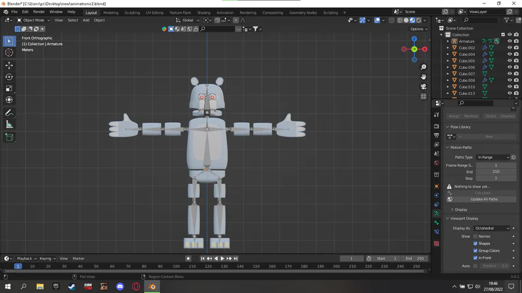Click the green Y axis gizmo
The image size is (522, 293).
[x=414, y=49]
